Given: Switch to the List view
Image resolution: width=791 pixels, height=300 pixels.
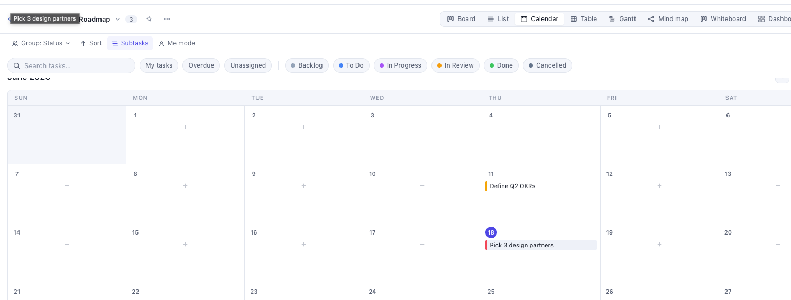Looking at the screenshot, I should [x=498, y=19].
